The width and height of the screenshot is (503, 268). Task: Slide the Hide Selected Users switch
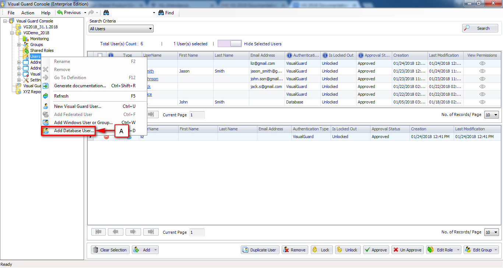point(229,43)
